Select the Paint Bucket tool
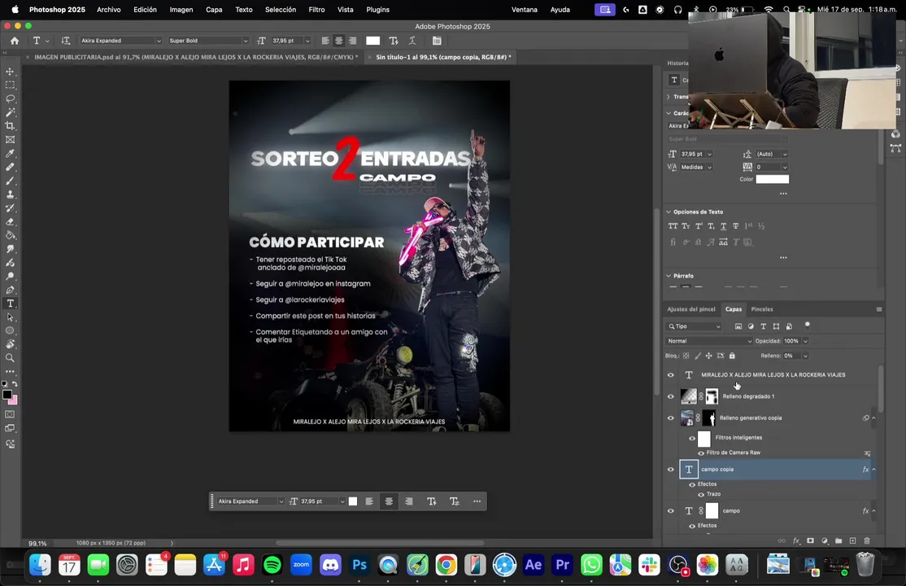This screenshot has height=586, width=906. pos(10,235)
